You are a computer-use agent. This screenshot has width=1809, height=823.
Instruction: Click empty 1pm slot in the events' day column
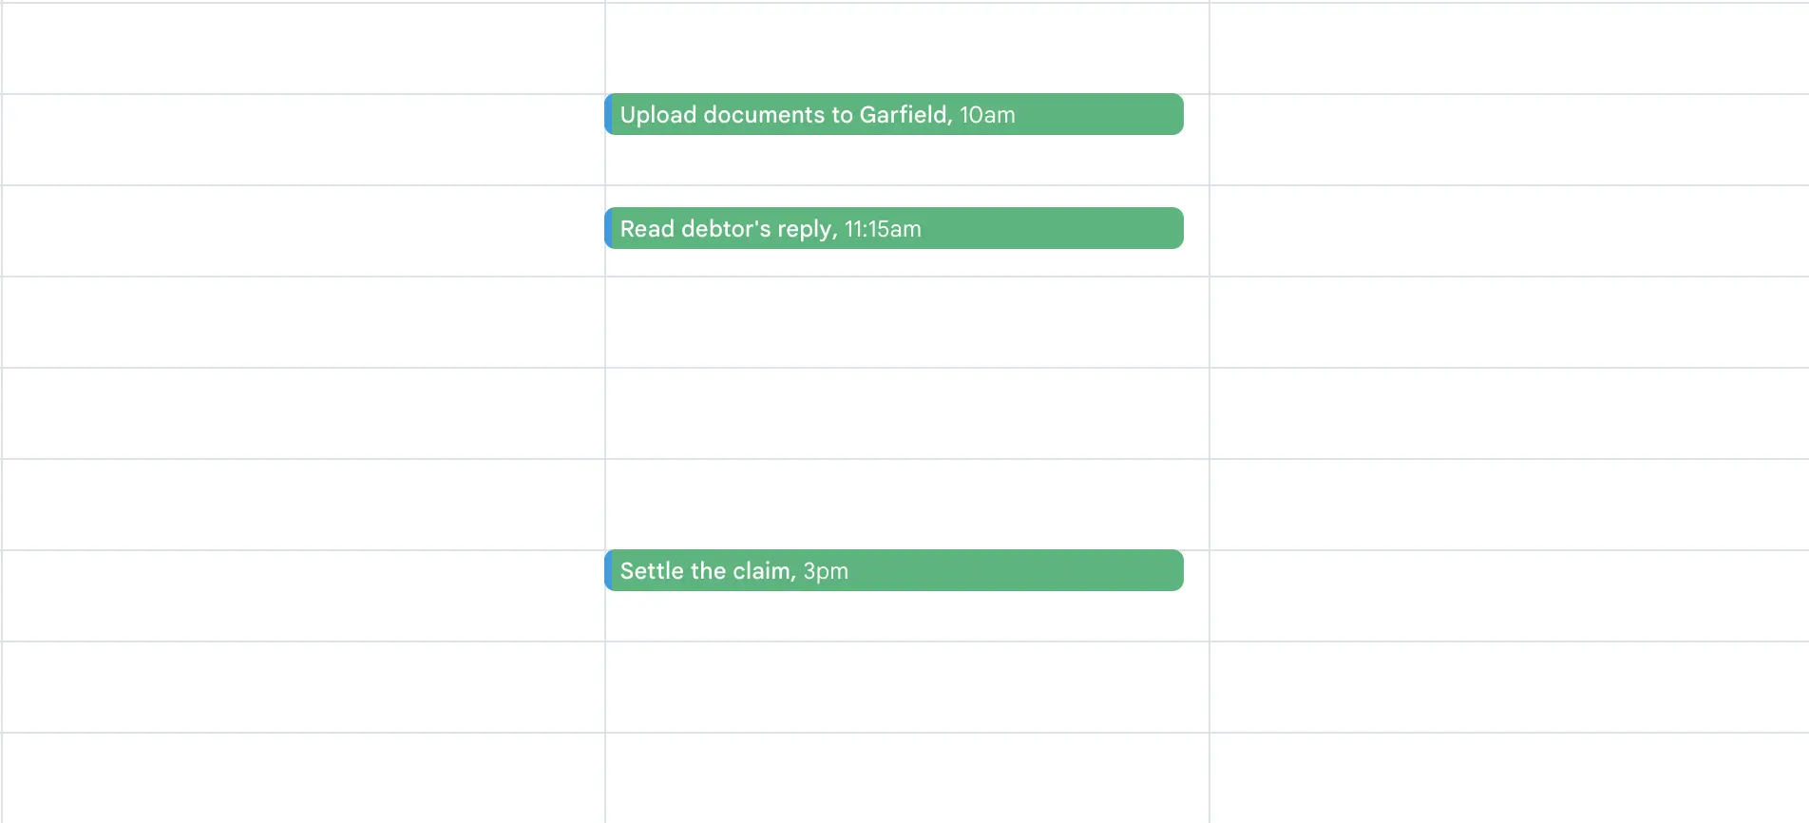click(x=906, y=412)
